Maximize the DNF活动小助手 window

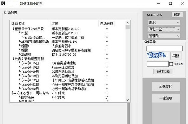pos(170,3)
